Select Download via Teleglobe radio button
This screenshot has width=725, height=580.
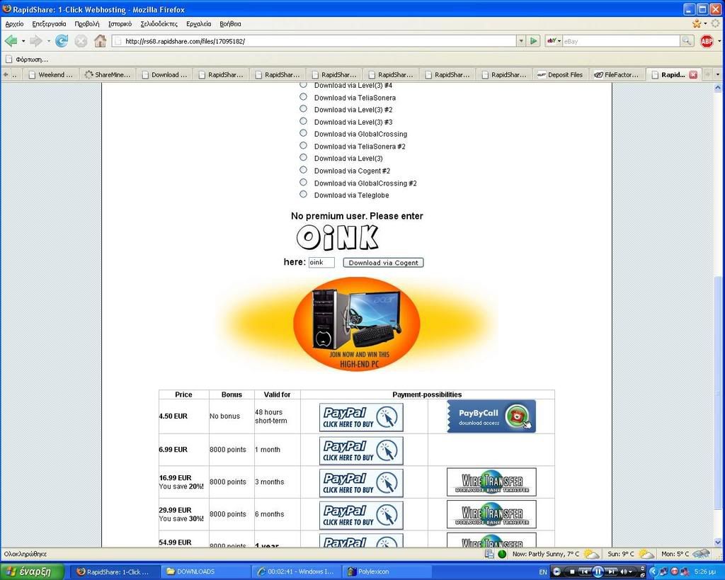tap(303, 194)
